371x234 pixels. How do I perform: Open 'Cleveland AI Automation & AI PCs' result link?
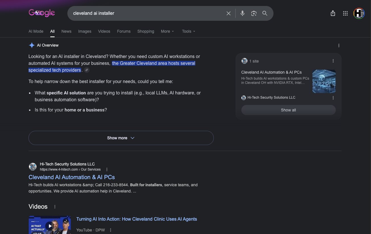tap(72, 177)
